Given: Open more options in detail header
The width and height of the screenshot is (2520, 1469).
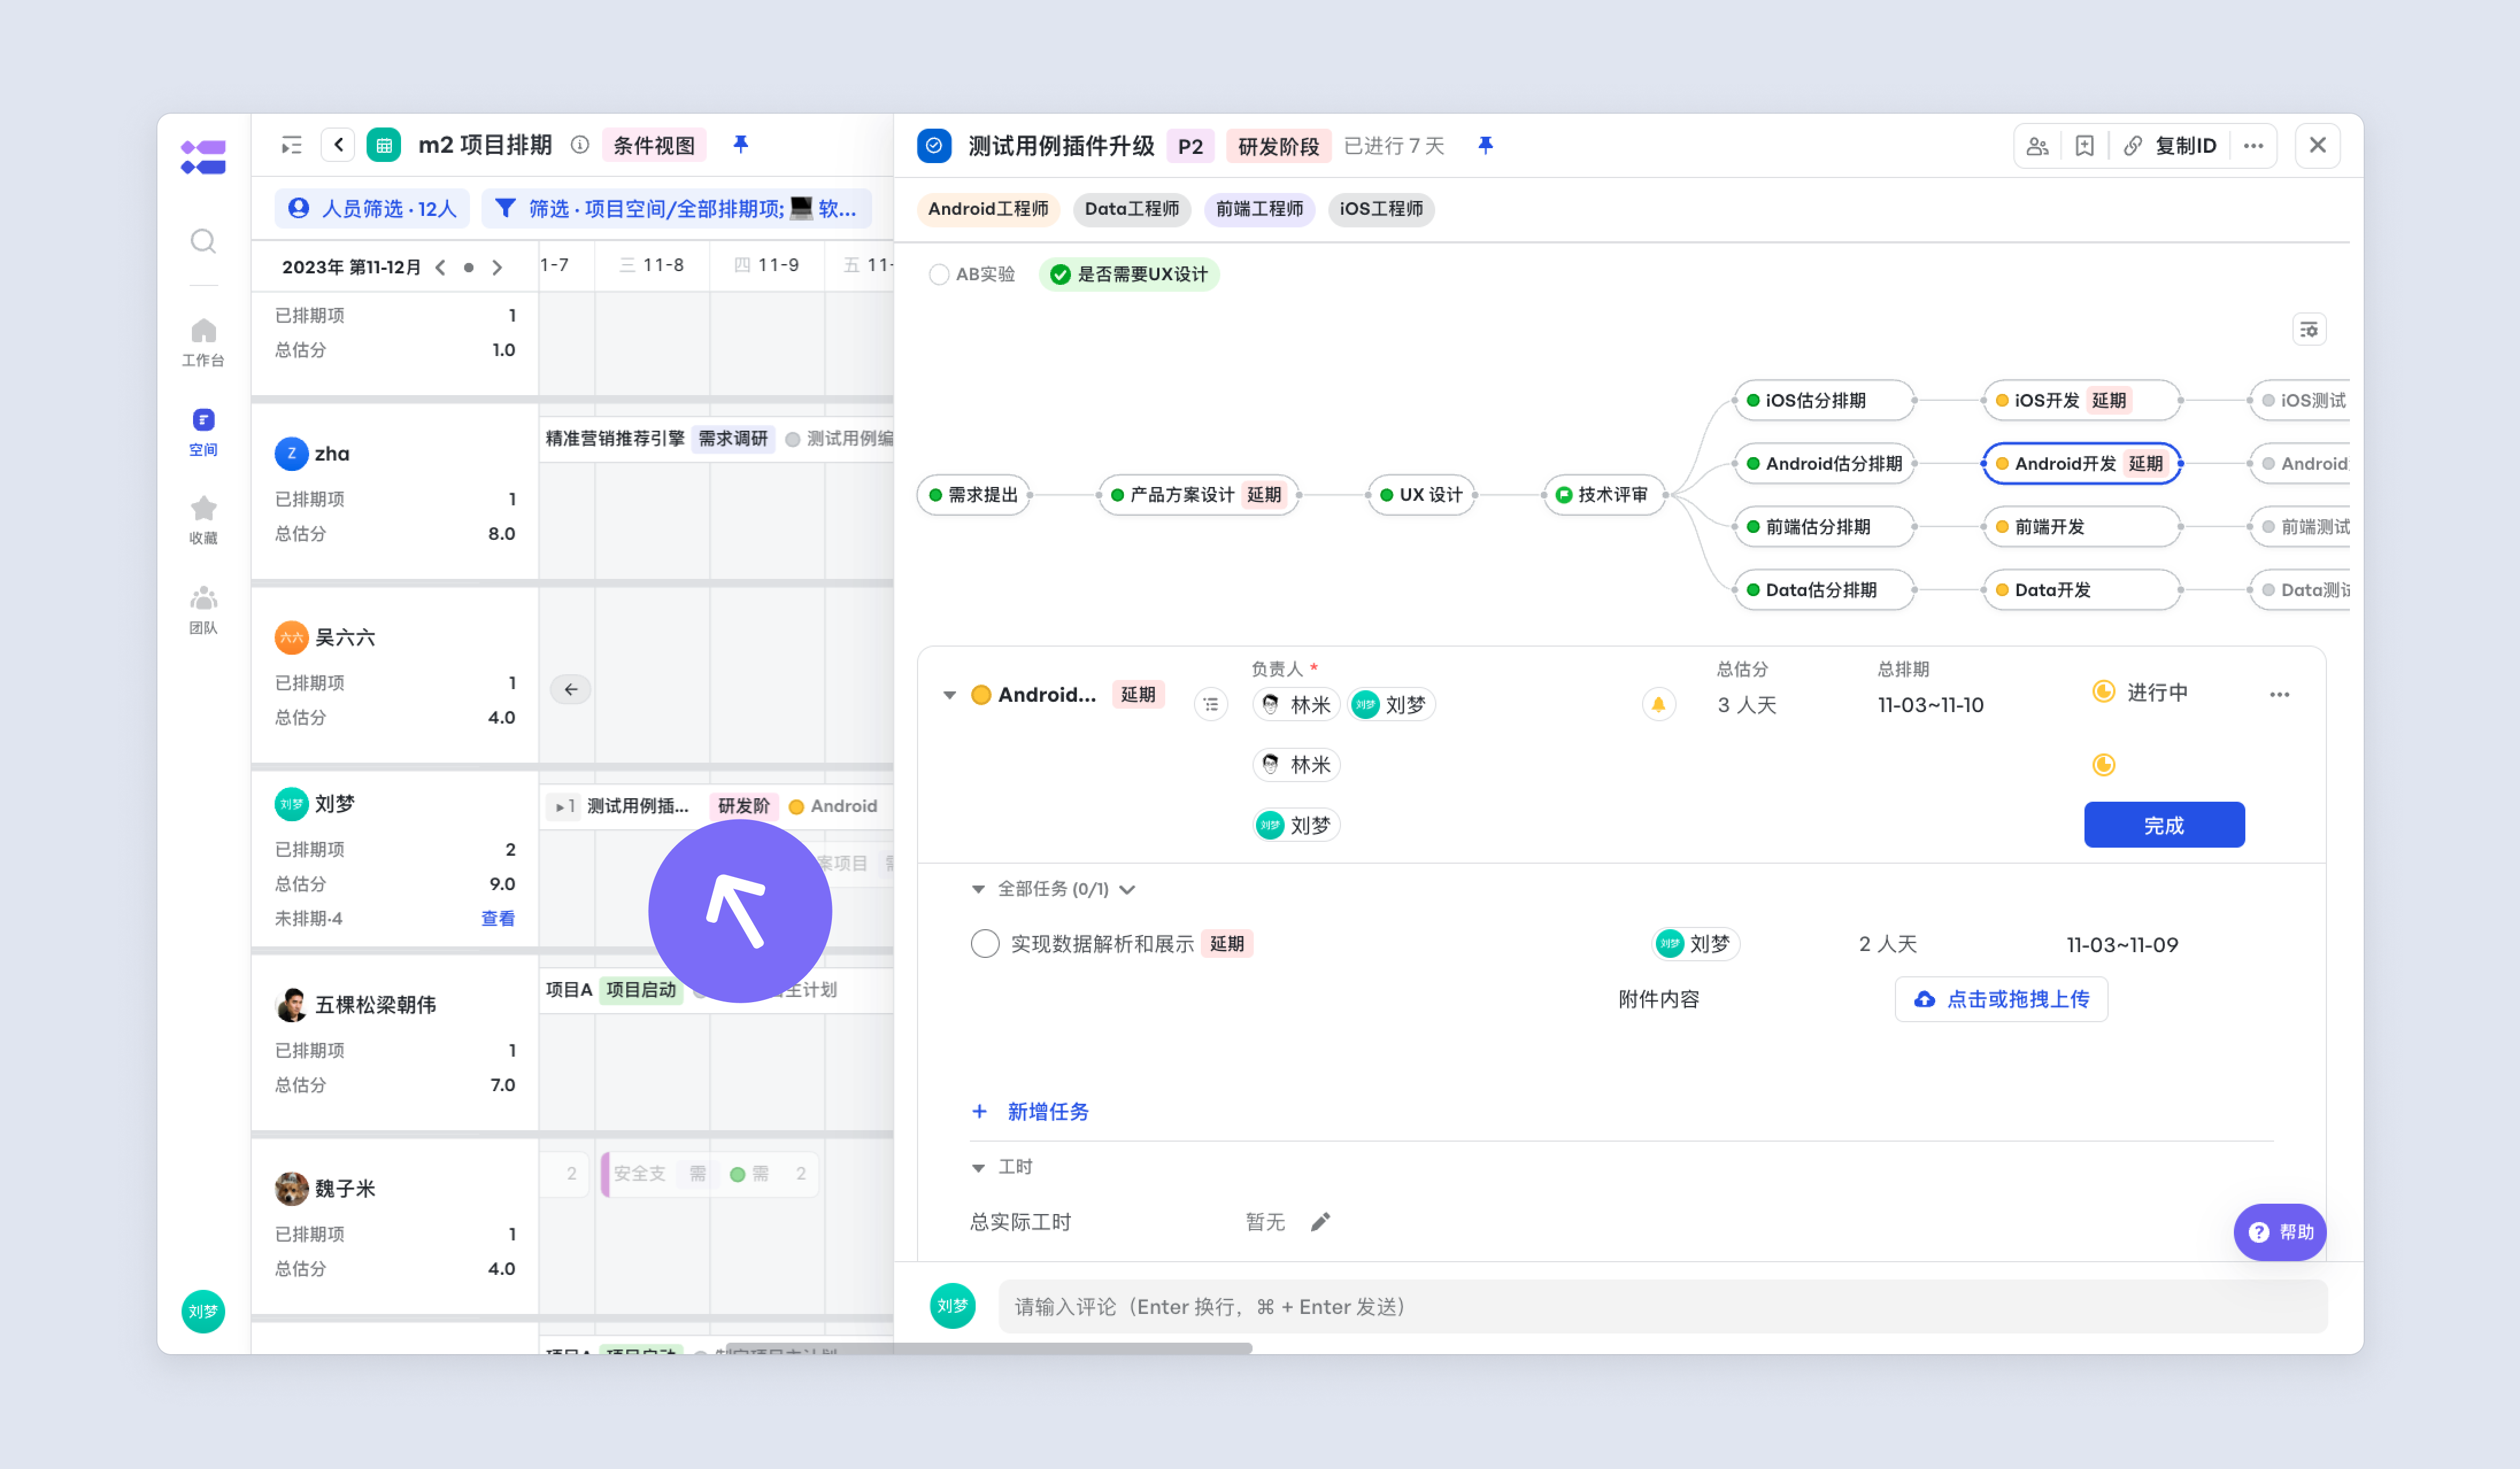Looking at the screenshot, I should [2253, 146].
